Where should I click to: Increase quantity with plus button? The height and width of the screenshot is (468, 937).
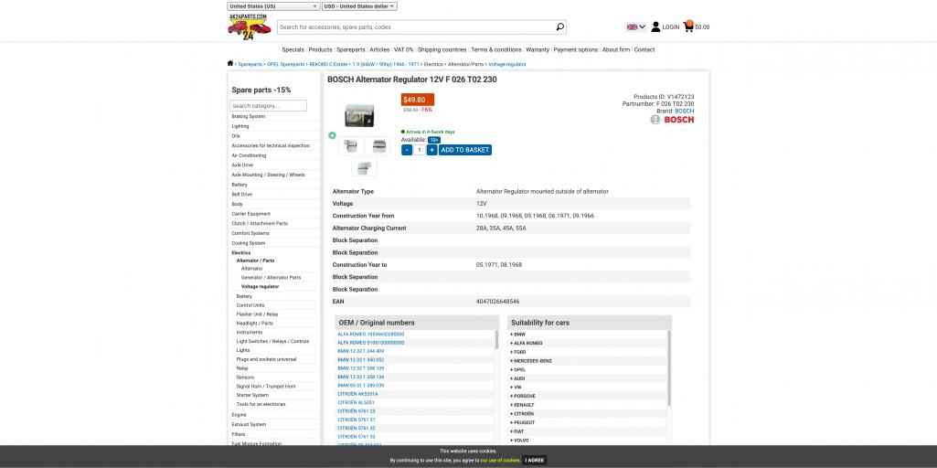click(432, 150)
